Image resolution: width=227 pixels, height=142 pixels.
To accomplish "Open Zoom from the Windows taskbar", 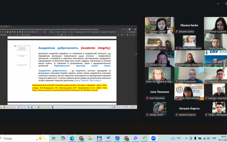I will click(x=154, y=138).
